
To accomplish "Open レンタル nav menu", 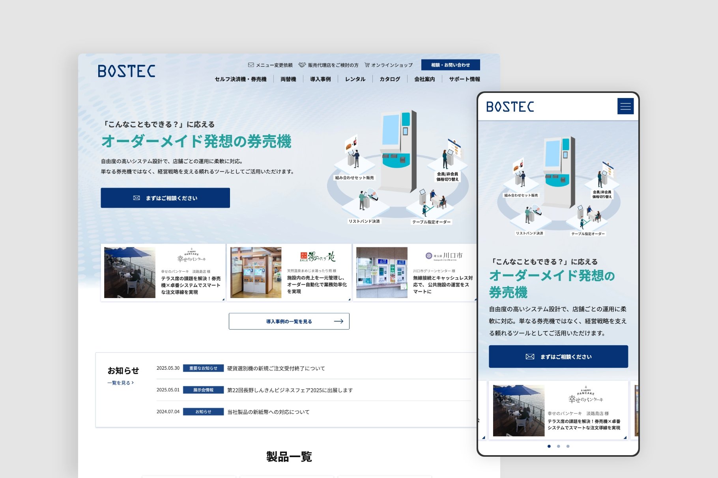I will tap(355, 79).
